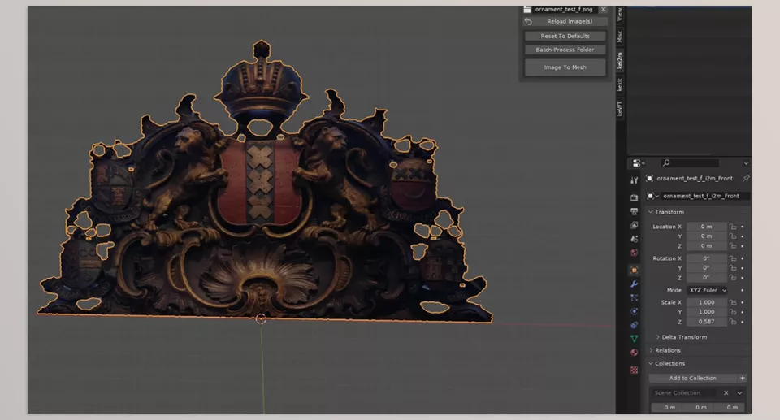Open the XYZ Euler rotation mode dropdown

[x=708, y=290]
